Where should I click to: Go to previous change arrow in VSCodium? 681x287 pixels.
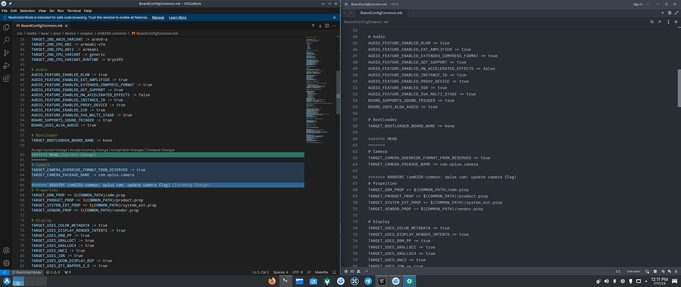click(313, 26)
